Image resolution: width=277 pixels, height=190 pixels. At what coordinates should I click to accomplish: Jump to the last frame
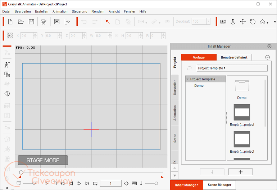[87, 184]
